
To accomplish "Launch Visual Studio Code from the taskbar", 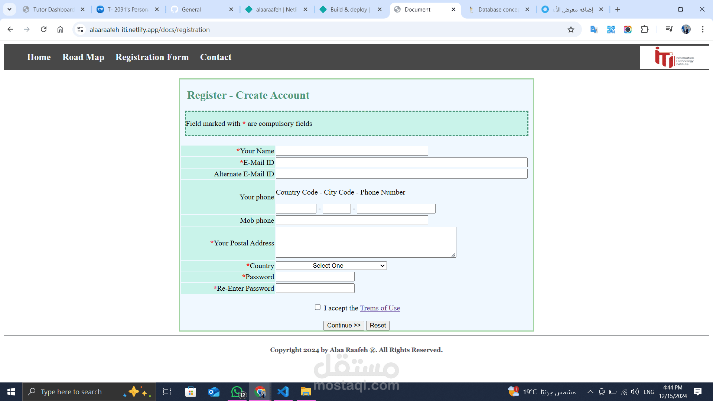I will pyautogui.click(x=283, y=391).
